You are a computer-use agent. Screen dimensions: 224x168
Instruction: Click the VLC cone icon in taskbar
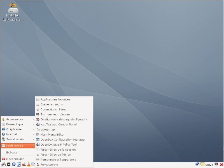[x=28, y=164]
